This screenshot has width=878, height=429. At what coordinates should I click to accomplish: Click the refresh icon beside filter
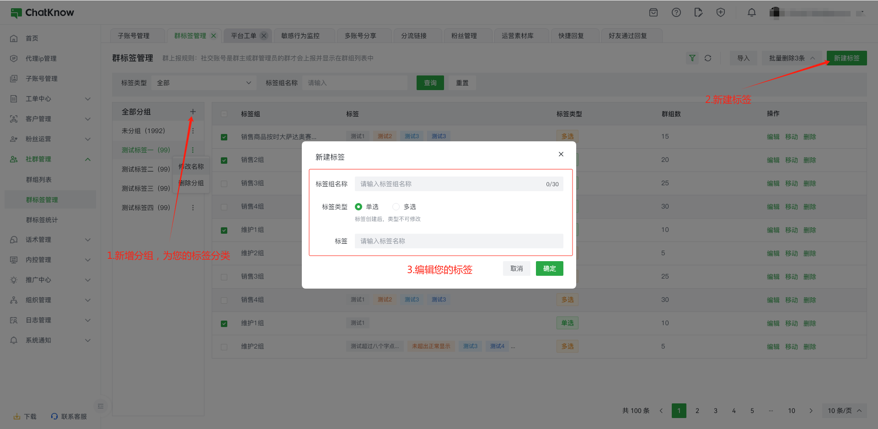[x=708, y=58]
